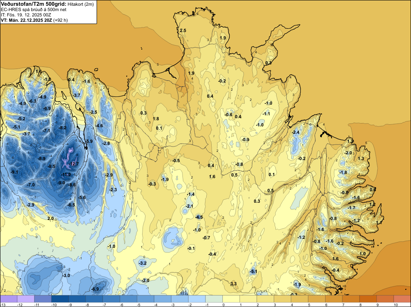Viewport: 411px width, 307px height.
Task: Select the -8.9 temperature reading
Action: (42, 158)
